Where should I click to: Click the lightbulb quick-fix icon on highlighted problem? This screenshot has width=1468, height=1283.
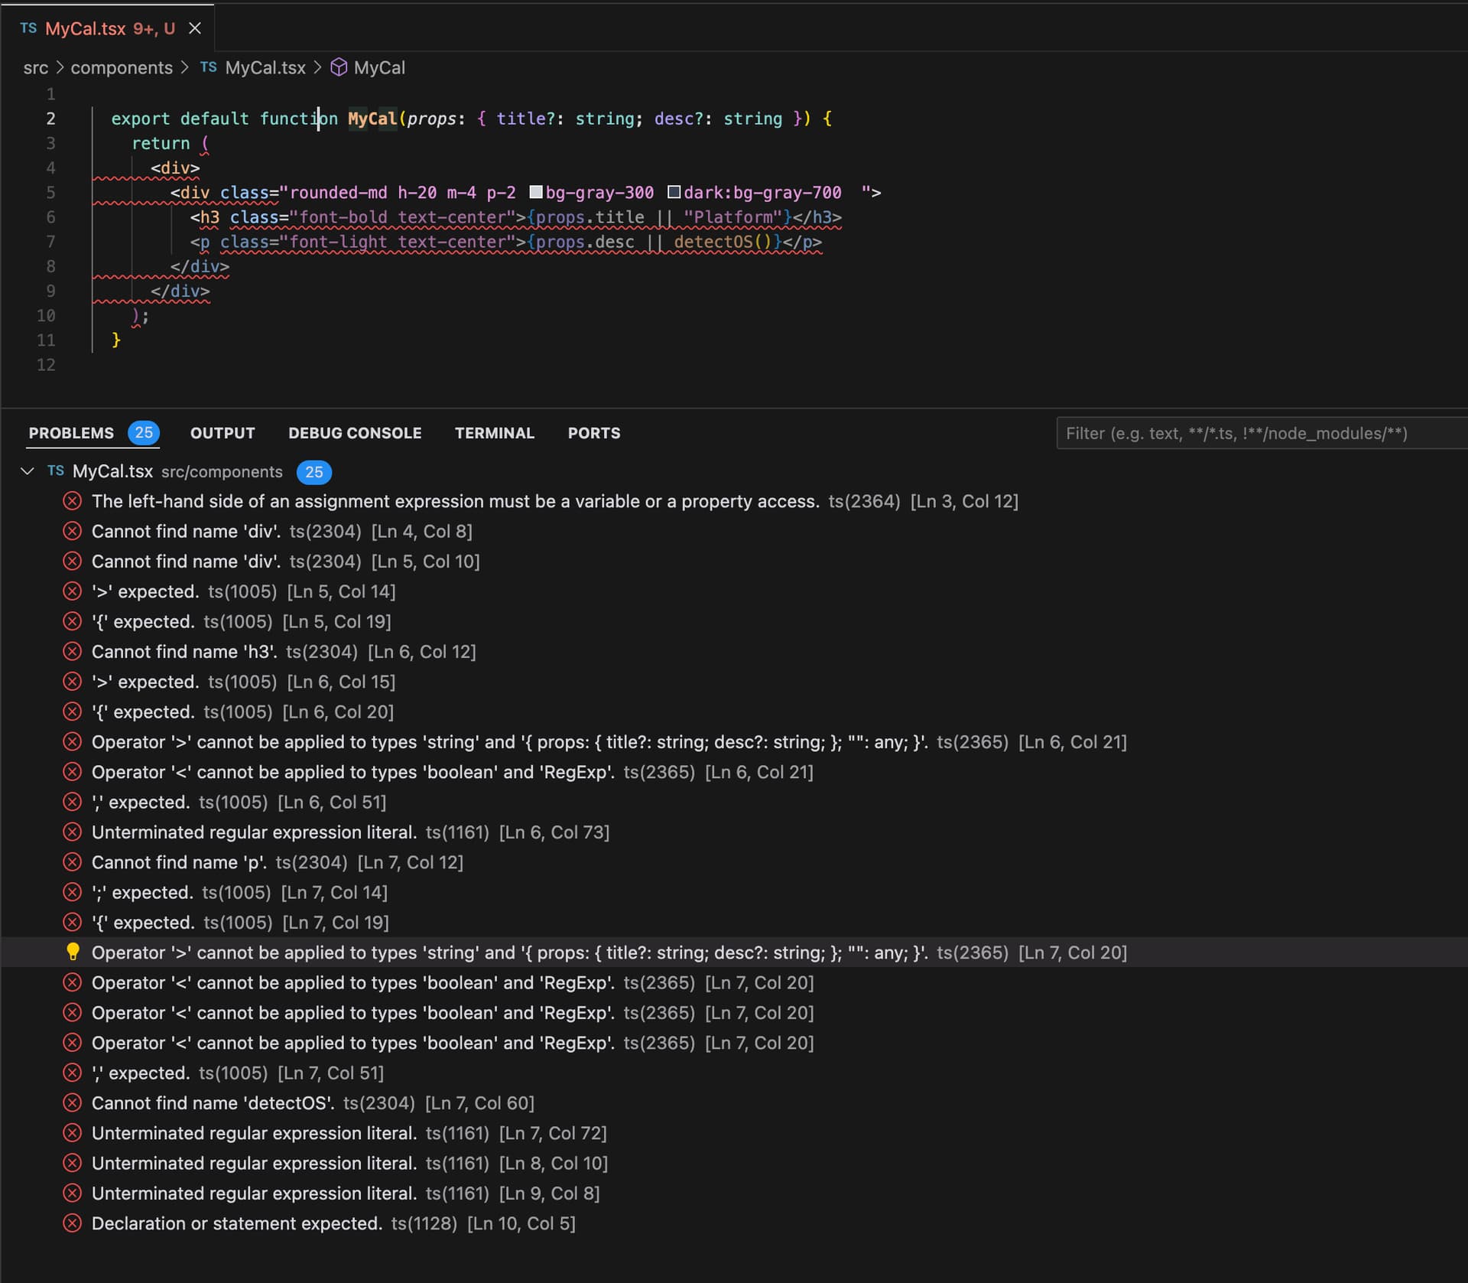(73, 952)
